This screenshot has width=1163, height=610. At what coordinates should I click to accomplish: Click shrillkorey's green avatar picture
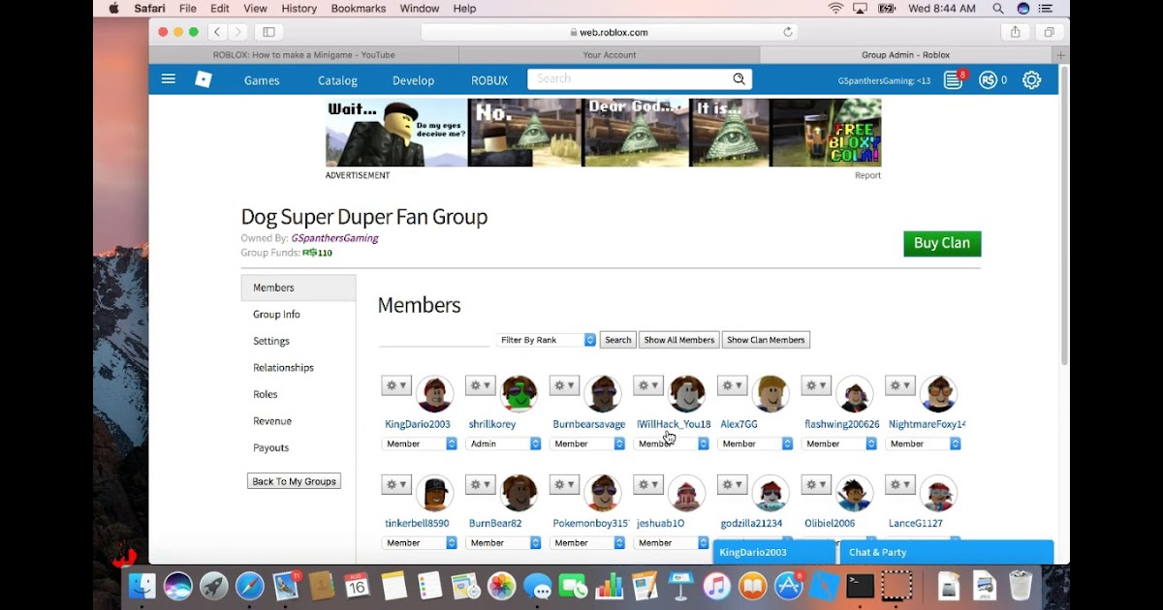click(519, 394)
